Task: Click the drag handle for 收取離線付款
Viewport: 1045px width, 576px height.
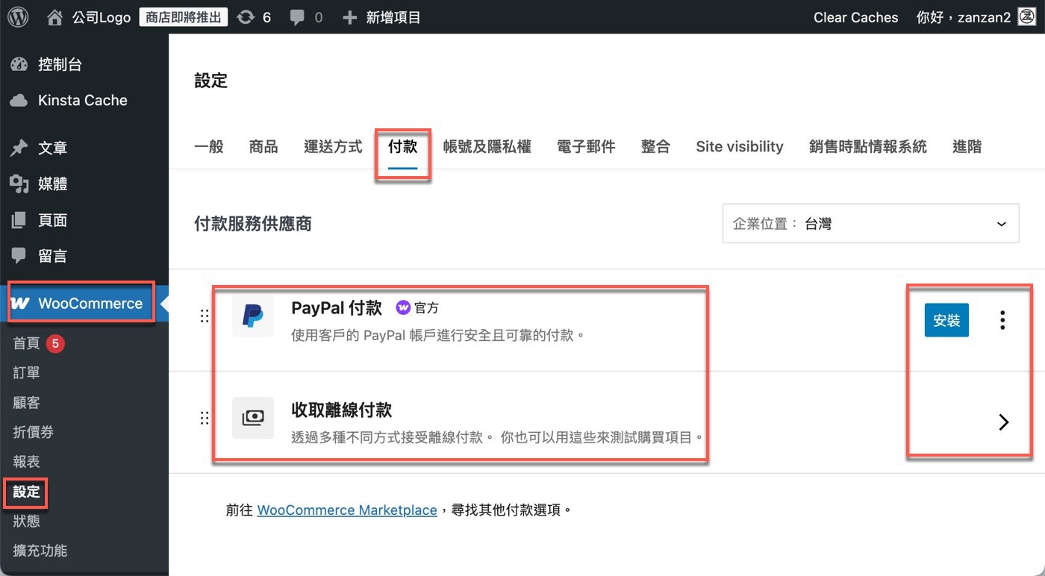Action: (x=205, y=419)
